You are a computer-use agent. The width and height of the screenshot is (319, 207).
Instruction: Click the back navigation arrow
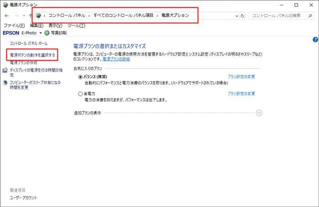pyautogui.click(x=6, y=16)
